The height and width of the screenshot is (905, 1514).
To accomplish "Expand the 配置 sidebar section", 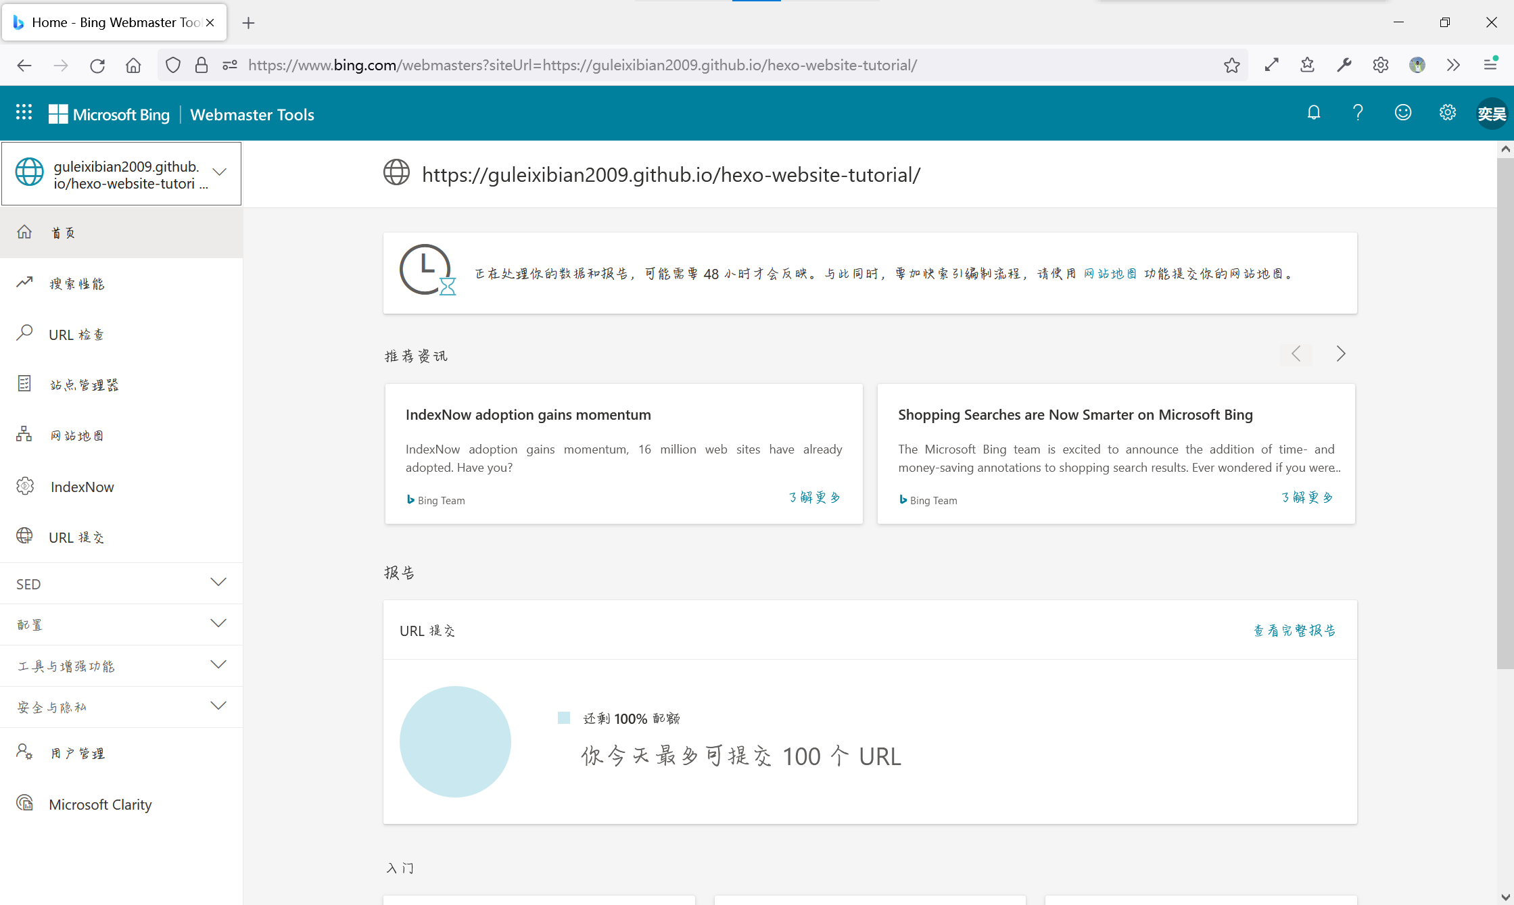I will click(x=217, y=624).
